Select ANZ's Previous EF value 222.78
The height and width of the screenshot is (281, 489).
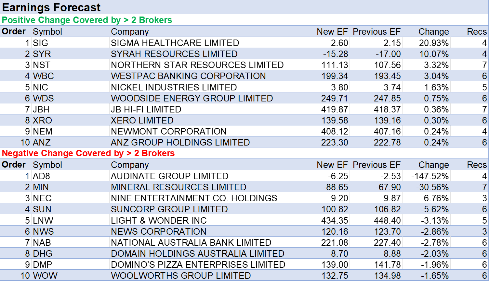[387, 143]
